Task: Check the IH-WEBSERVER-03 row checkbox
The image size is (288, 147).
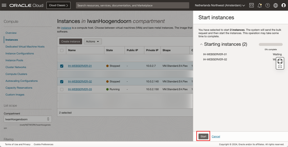Action: (x=62, y=89)
